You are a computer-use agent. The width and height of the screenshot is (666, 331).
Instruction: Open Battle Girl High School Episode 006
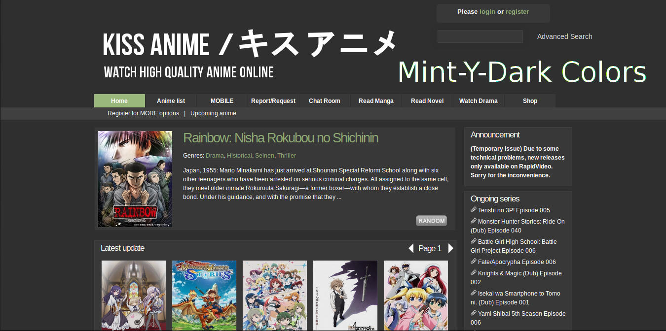514,246
